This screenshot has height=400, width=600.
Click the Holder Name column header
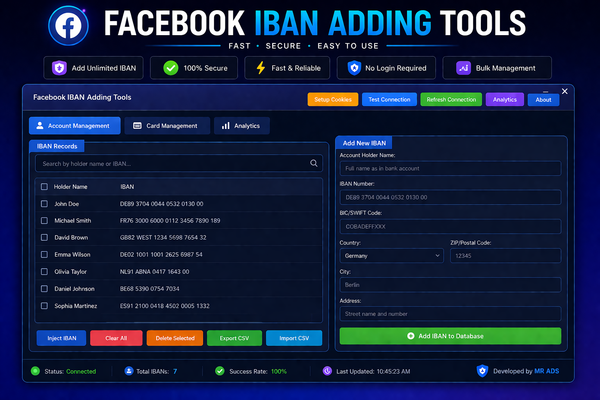point(71,187)
